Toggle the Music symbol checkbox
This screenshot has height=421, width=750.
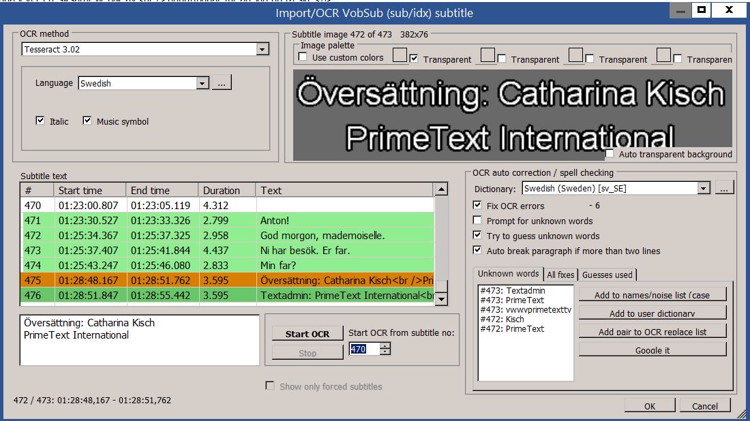pos(87,121)
